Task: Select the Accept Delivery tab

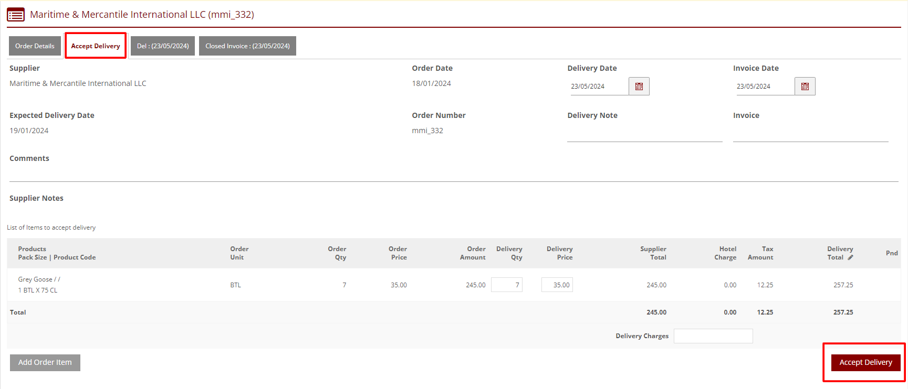Action: tap(96, 46)
